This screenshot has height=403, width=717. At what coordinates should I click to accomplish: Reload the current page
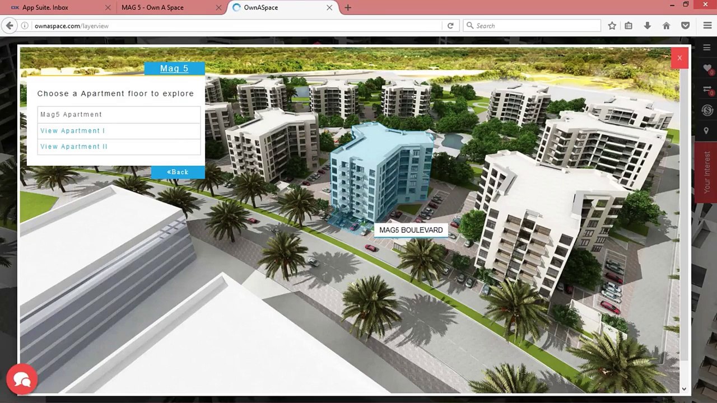click(450, 26)
